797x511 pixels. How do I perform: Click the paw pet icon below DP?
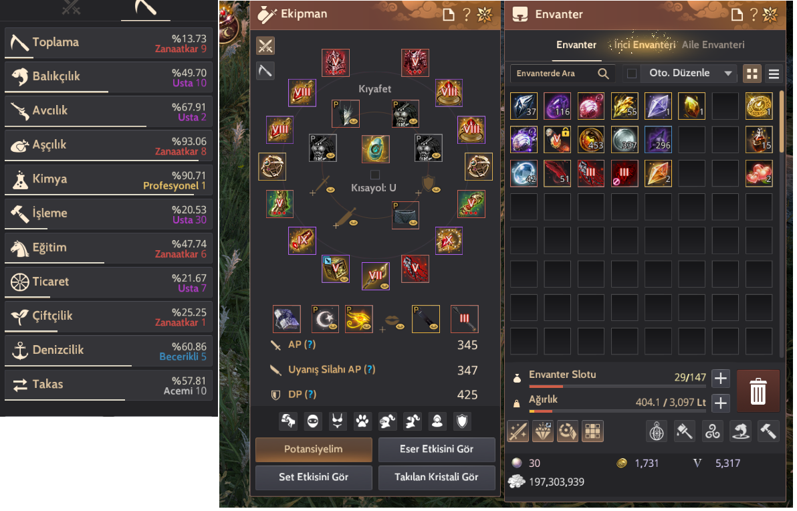coord(362,421)
